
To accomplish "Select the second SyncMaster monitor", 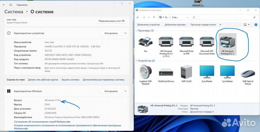I will (227, 74).
